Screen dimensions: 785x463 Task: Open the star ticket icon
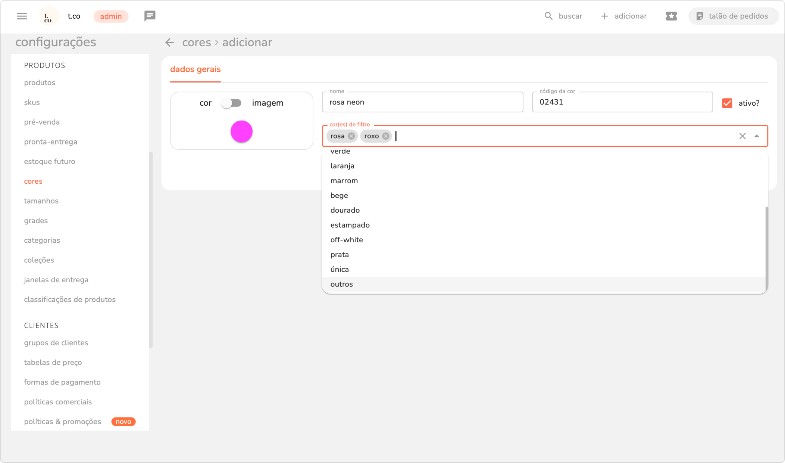click(x=671, y=16)
